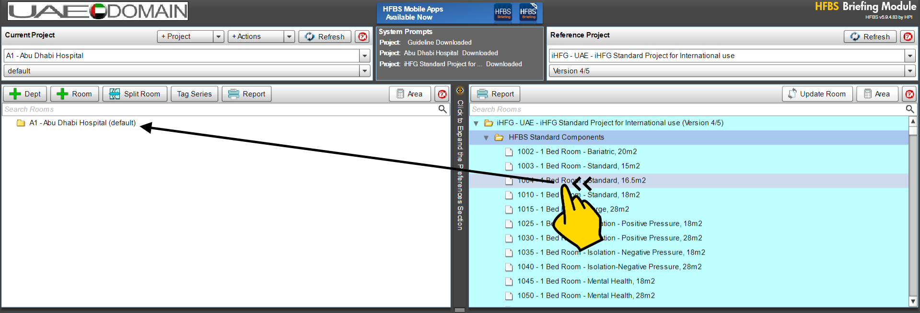The image size is (920, 313).
Task: Open help for the Reference Project panel
Action: (x=908, y=36)
